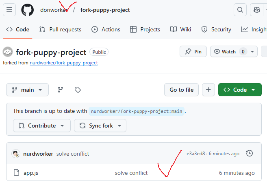The width and height of the screenshot is (267, 185).
Task: Open the nurdworker author link
Action: [38, 154]
